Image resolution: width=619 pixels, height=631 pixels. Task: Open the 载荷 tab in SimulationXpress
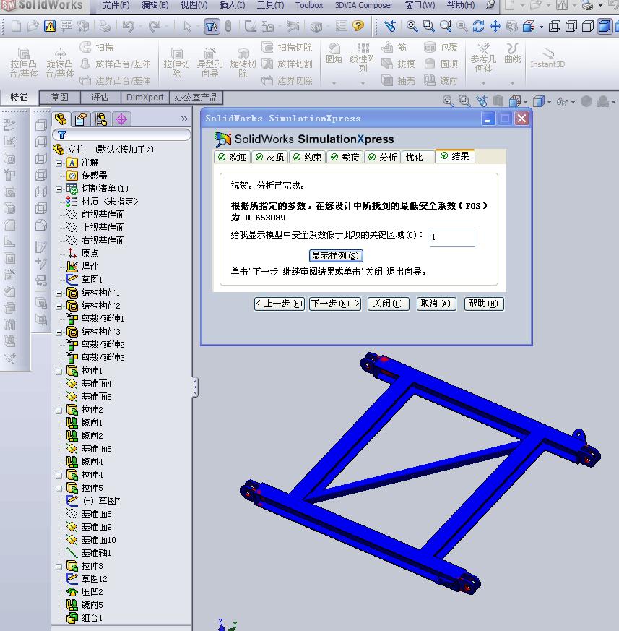(x=345, y=157)
